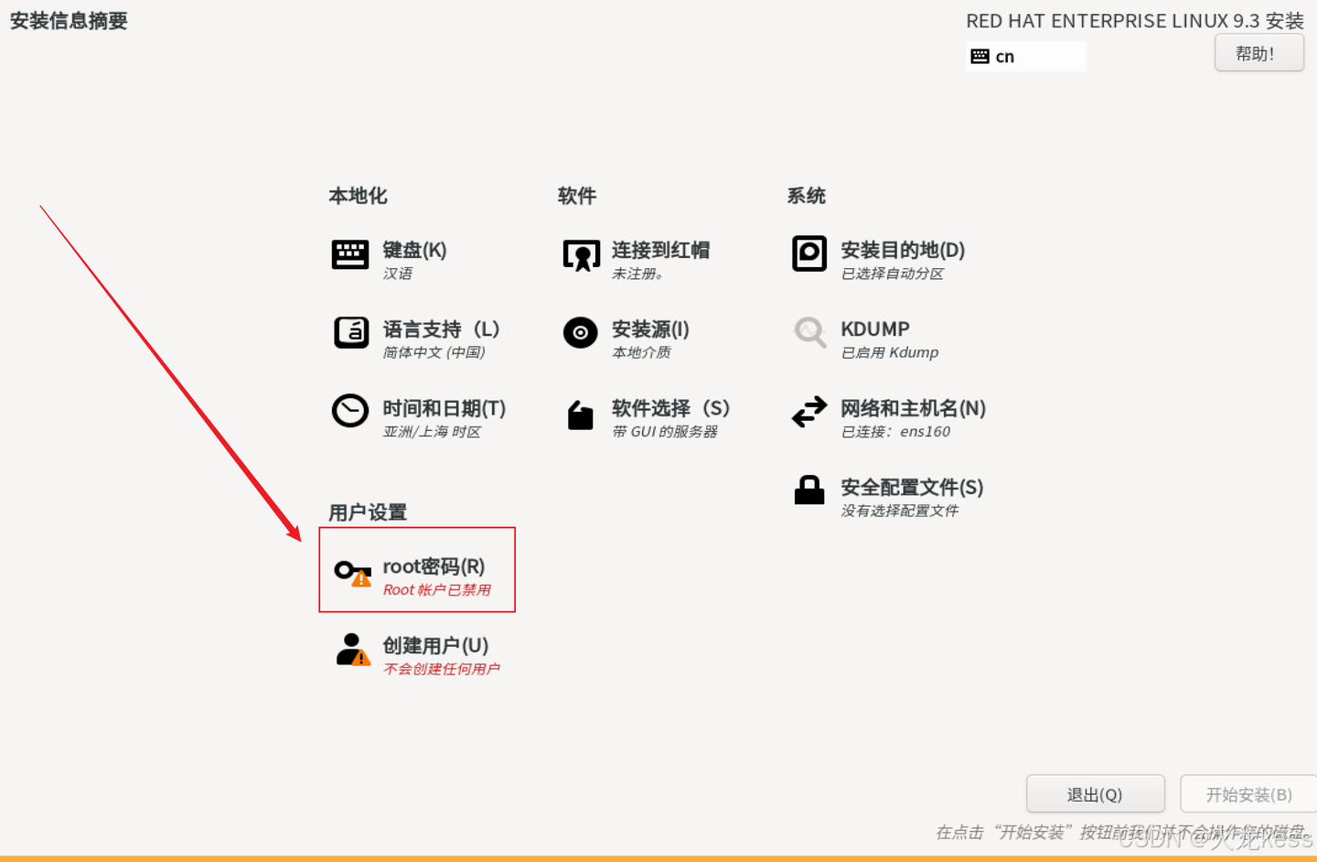
Task: Select the root密码(R) label
Action: pyautogui.click(x=434, y=566)
